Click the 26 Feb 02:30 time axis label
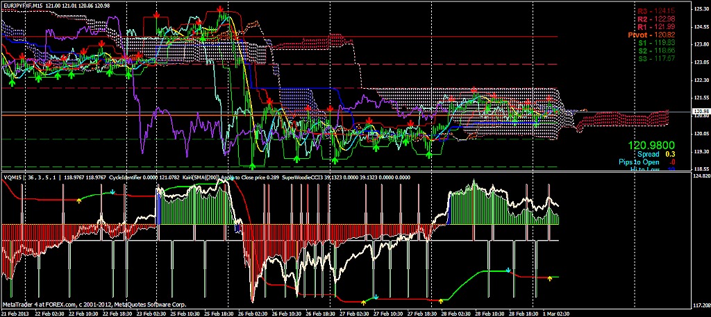Viewport: 711px width, 317px height. (252, 314)
